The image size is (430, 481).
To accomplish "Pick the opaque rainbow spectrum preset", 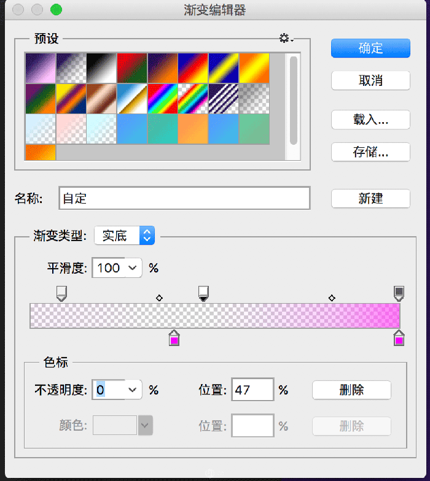I will click(163, 99).
